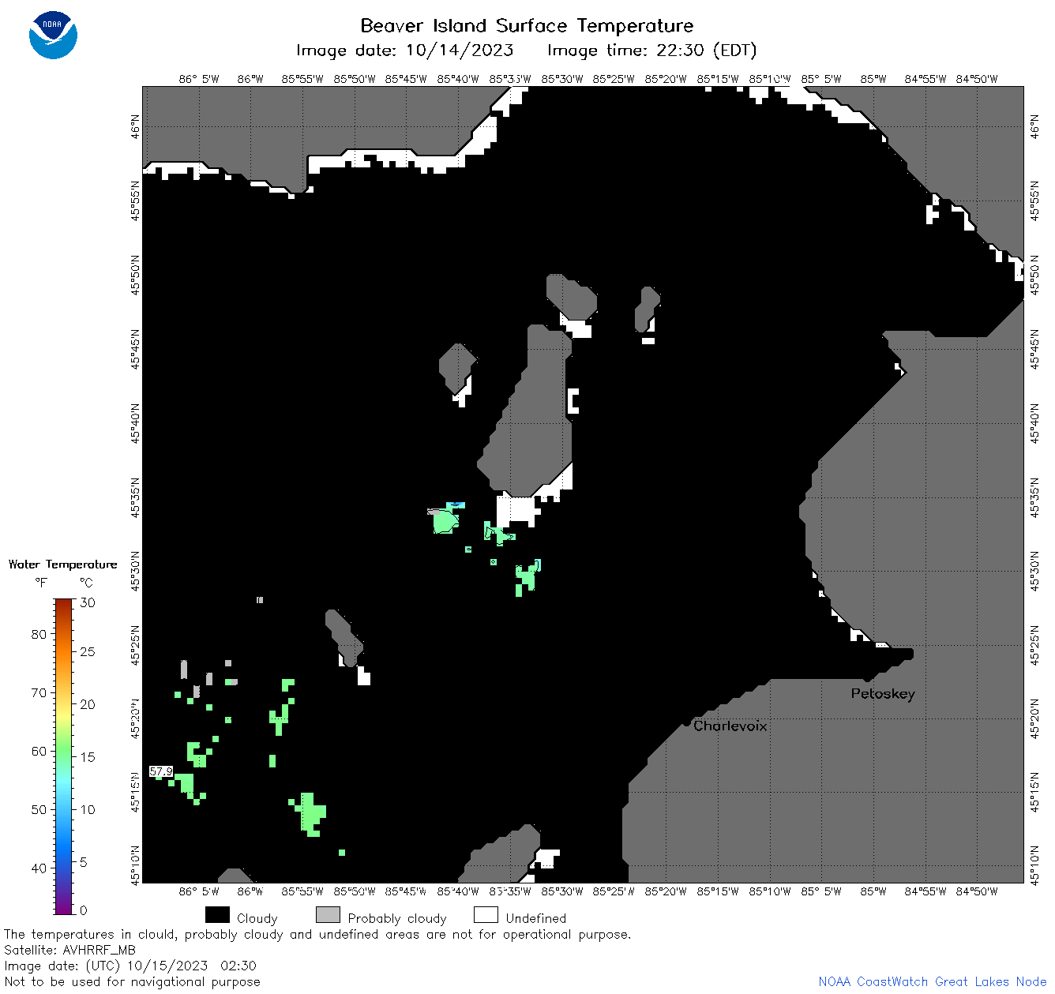
Task: Click the right 45°45'N latitude label
Action: (1035, 349)
